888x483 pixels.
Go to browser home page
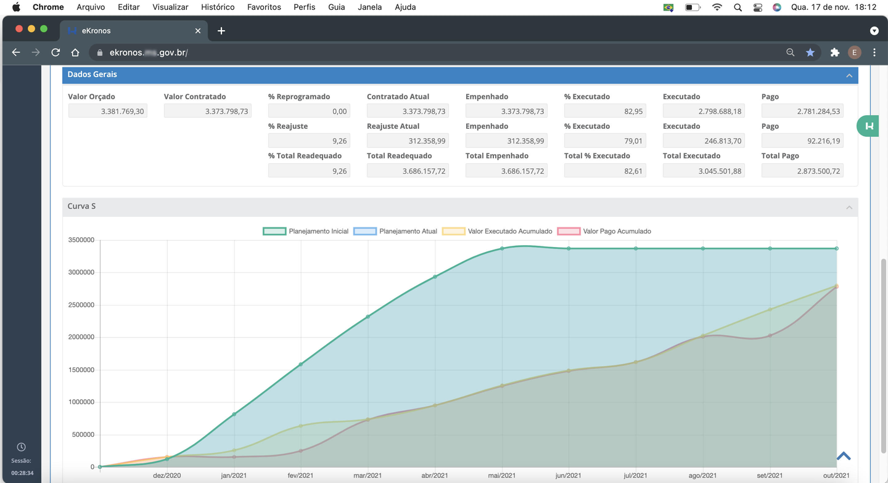click(75, 52)
